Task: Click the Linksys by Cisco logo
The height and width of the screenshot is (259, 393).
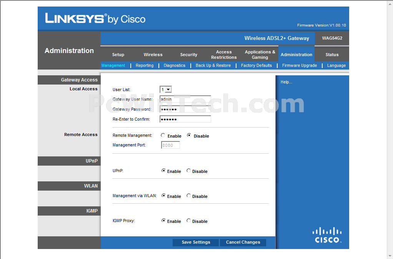Action: pos(95,18)
